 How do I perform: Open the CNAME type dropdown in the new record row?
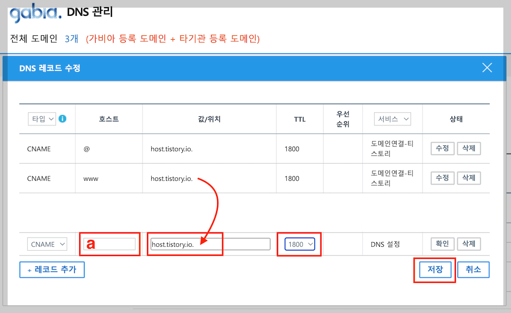click(47, 244)
